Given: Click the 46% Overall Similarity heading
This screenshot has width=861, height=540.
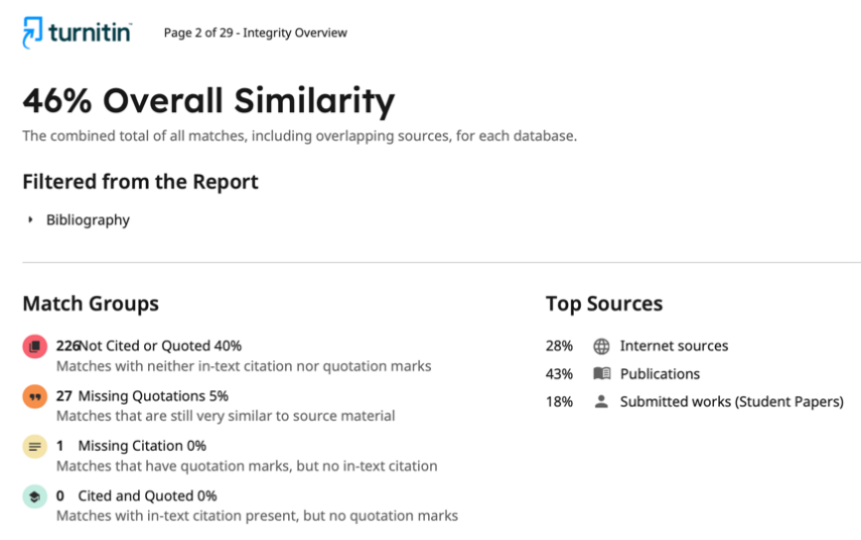Looking at the screenshot, I should pyautogui.click(x=209, y=100).
